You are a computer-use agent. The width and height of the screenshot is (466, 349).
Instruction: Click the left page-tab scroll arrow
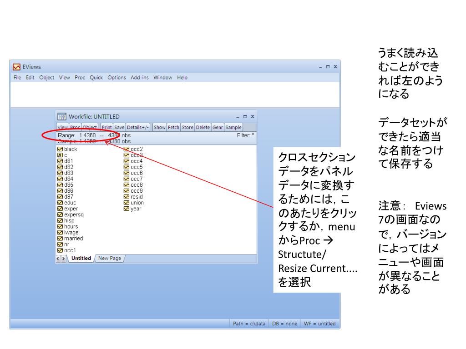pyautogui.click(x=58, y=259)
